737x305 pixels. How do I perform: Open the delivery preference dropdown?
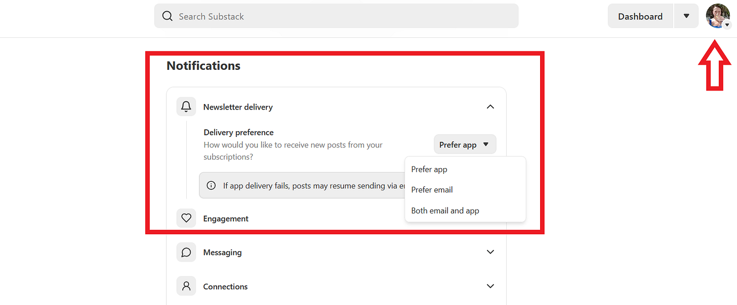[x=464, y=144]
